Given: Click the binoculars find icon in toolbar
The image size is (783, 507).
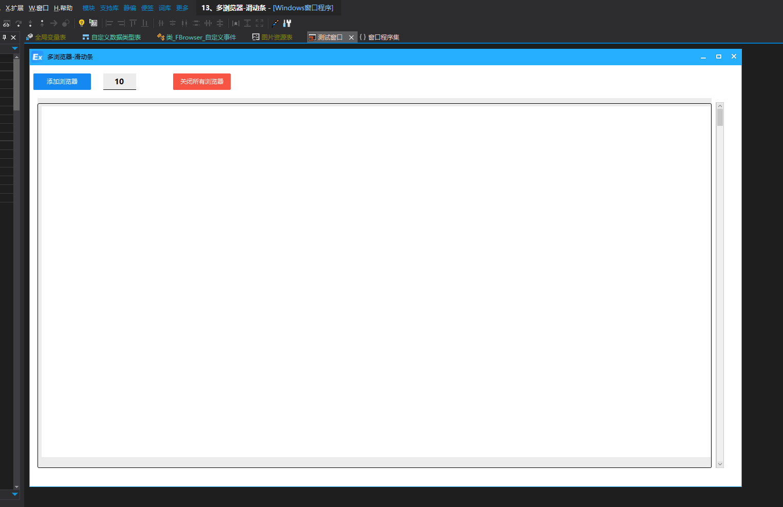Looking at the screenshot, I should 6,24.
